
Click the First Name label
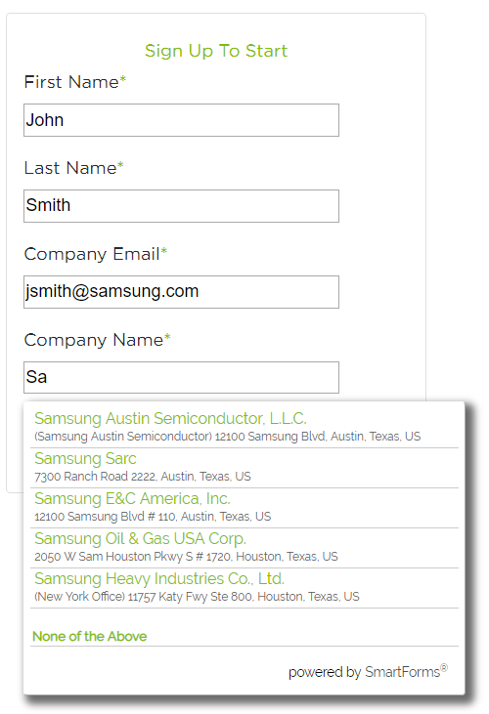pos(75,82)
